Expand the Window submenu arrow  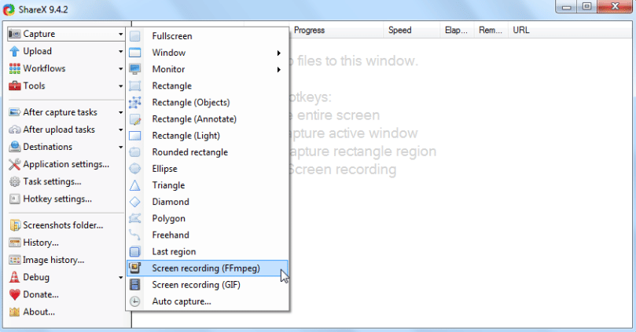click(x=279, y=53)
